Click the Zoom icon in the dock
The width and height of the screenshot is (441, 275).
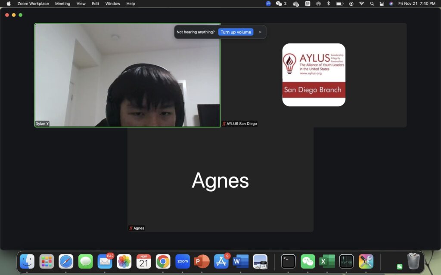183,261
